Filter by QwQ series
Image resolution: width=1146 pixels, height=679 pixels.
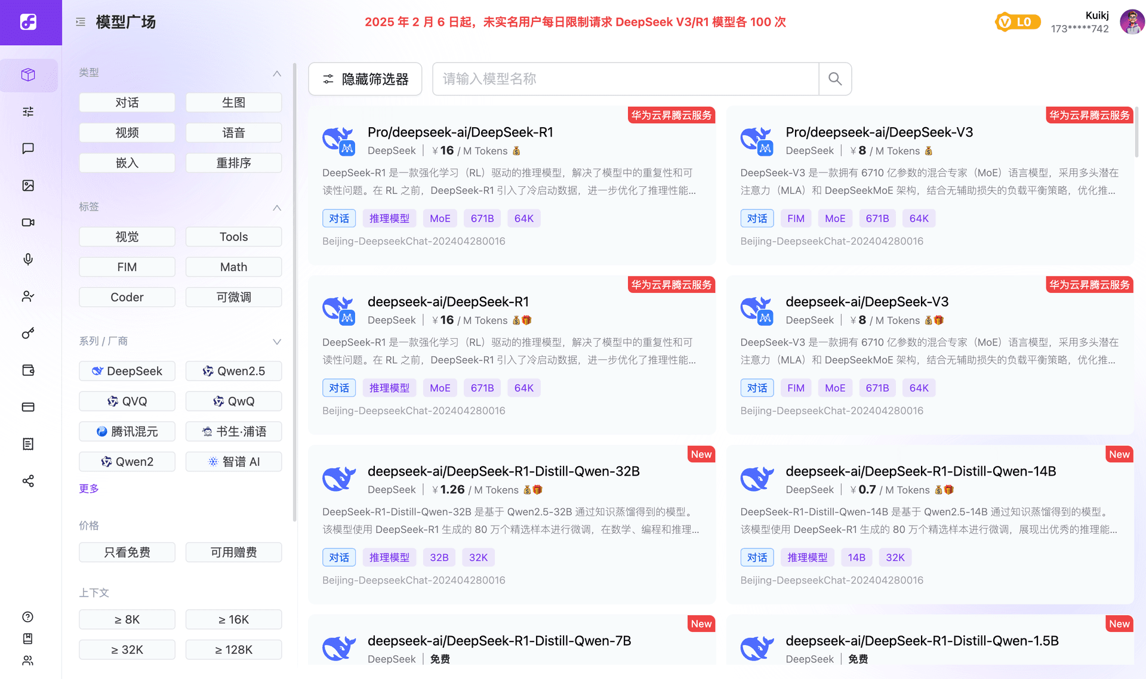click(x=233, y=402)
